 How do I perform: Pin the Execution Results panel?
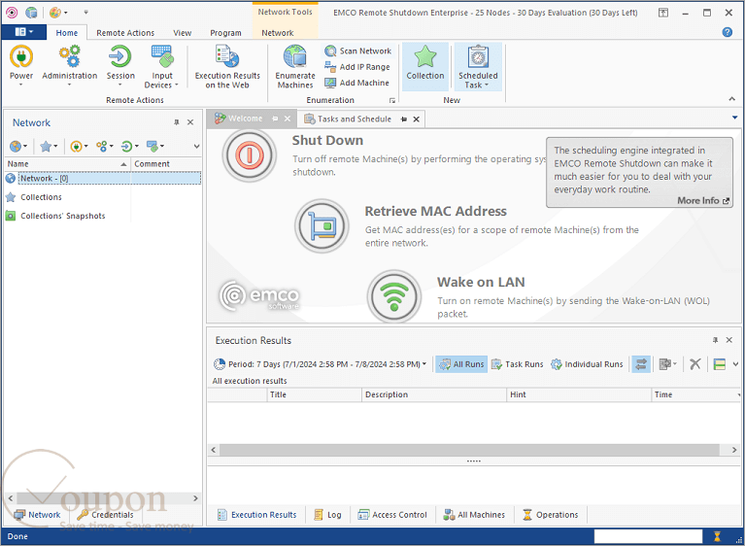point(715,340)
